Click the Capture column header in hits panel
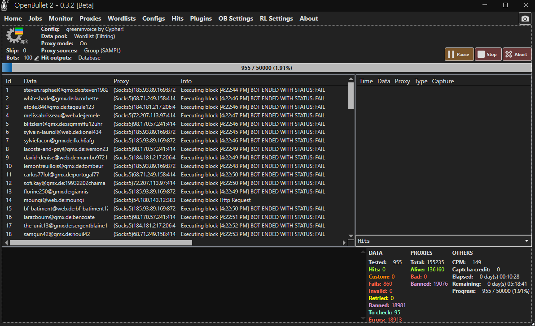The image size is (535, 326). click(443, 81)
